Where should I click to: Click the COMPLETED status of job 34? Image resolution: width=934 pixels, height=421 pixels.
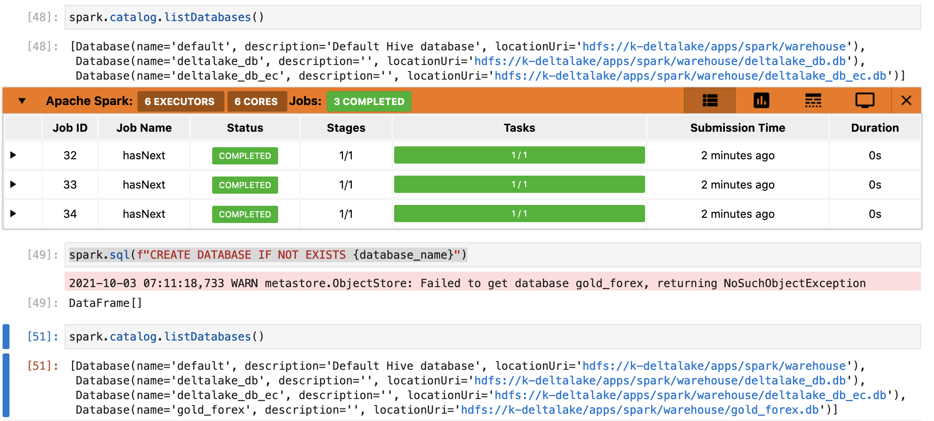(x=245, y=214)
